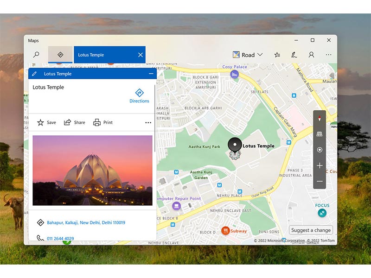This screenshot has width=371, height=278.
Task: Click the Lotus Temple map pin
Action: coord(235,145)
